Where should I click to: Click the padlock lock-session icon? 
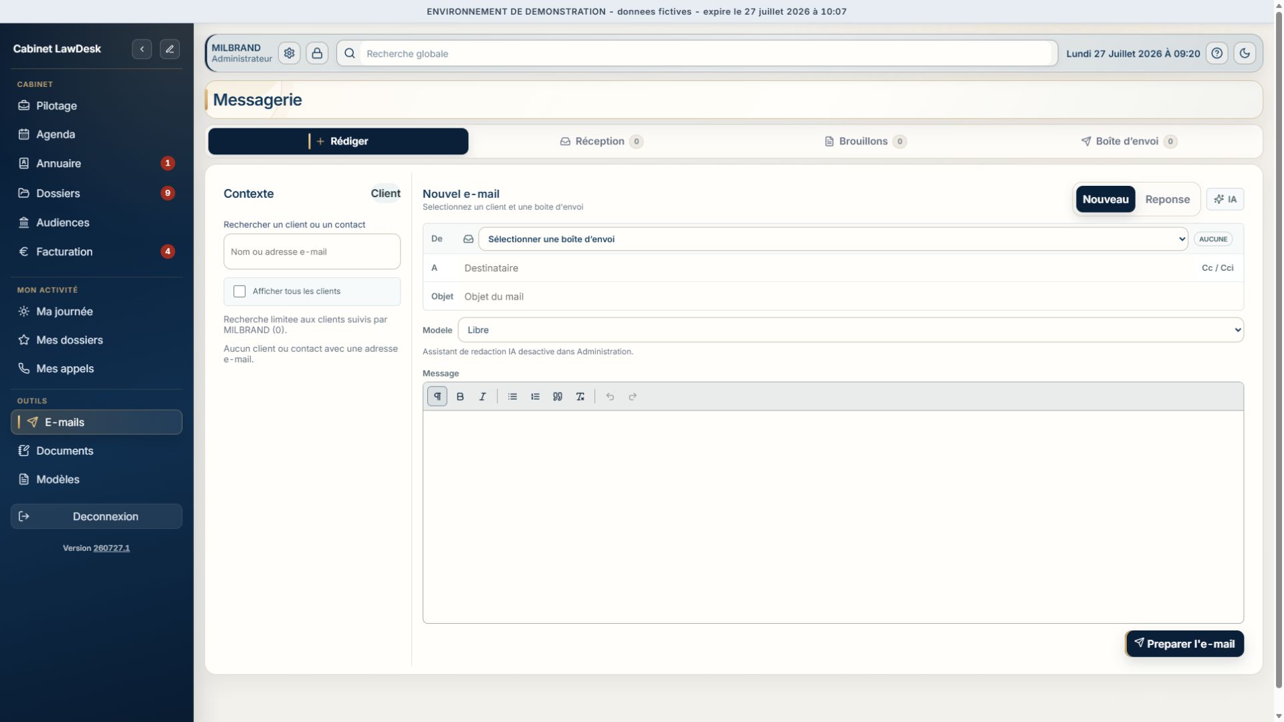[317, 53]
